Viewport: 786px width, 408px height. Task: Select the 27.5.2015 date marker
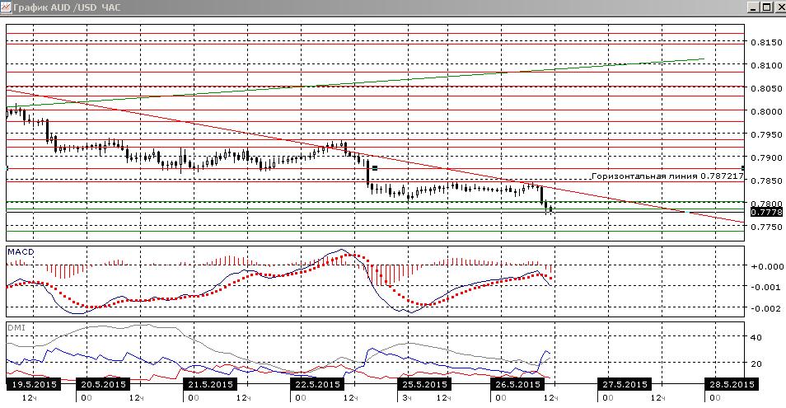(x=625, y=384)
